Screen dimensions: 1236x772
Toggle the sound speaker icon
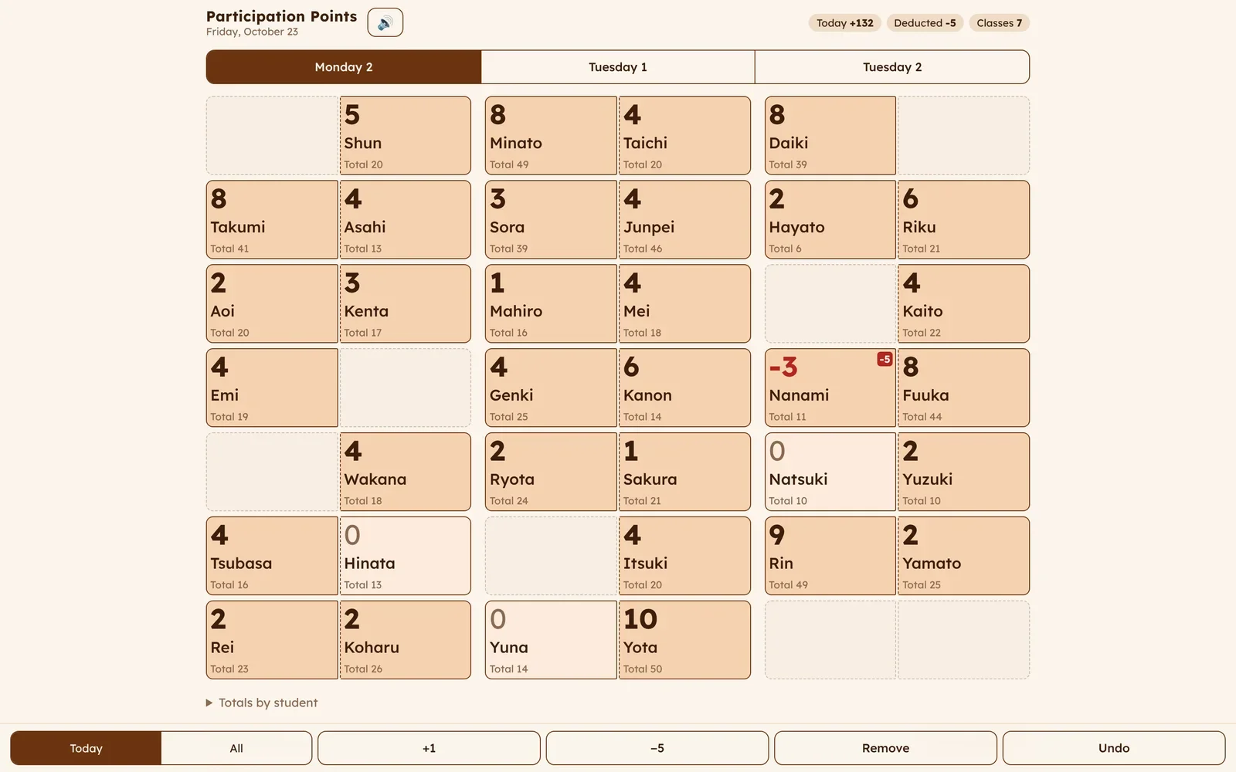pyautogui.click(x=385, y=22)
